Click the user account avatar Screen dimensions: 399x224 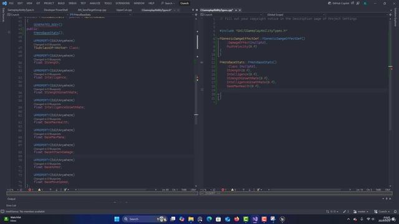click(365, 3)
